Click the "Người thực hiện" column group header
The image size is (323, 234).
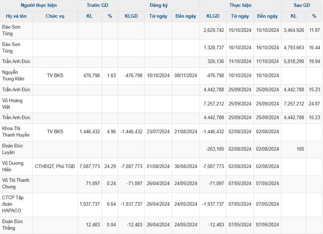pos(39,5)
